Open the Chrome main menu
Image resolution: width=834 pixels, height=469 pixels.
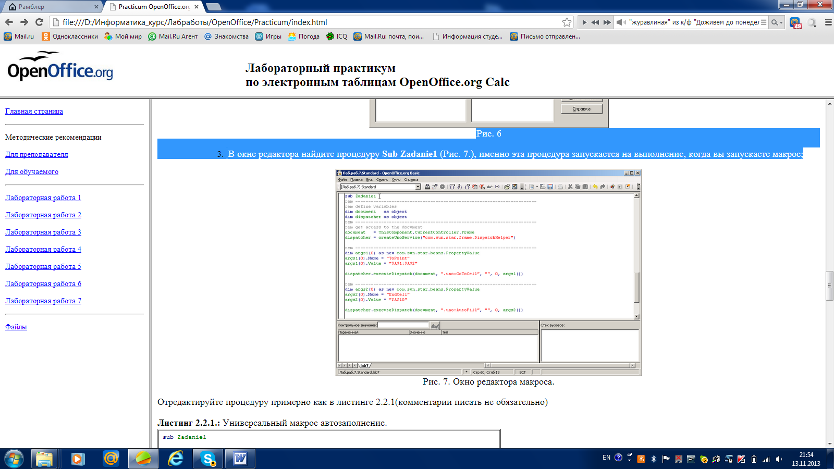tap(828, 22)
